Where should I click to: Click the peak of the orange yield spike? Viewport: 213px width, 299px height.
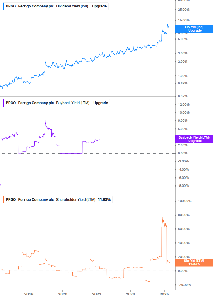(x=163, y=217)
